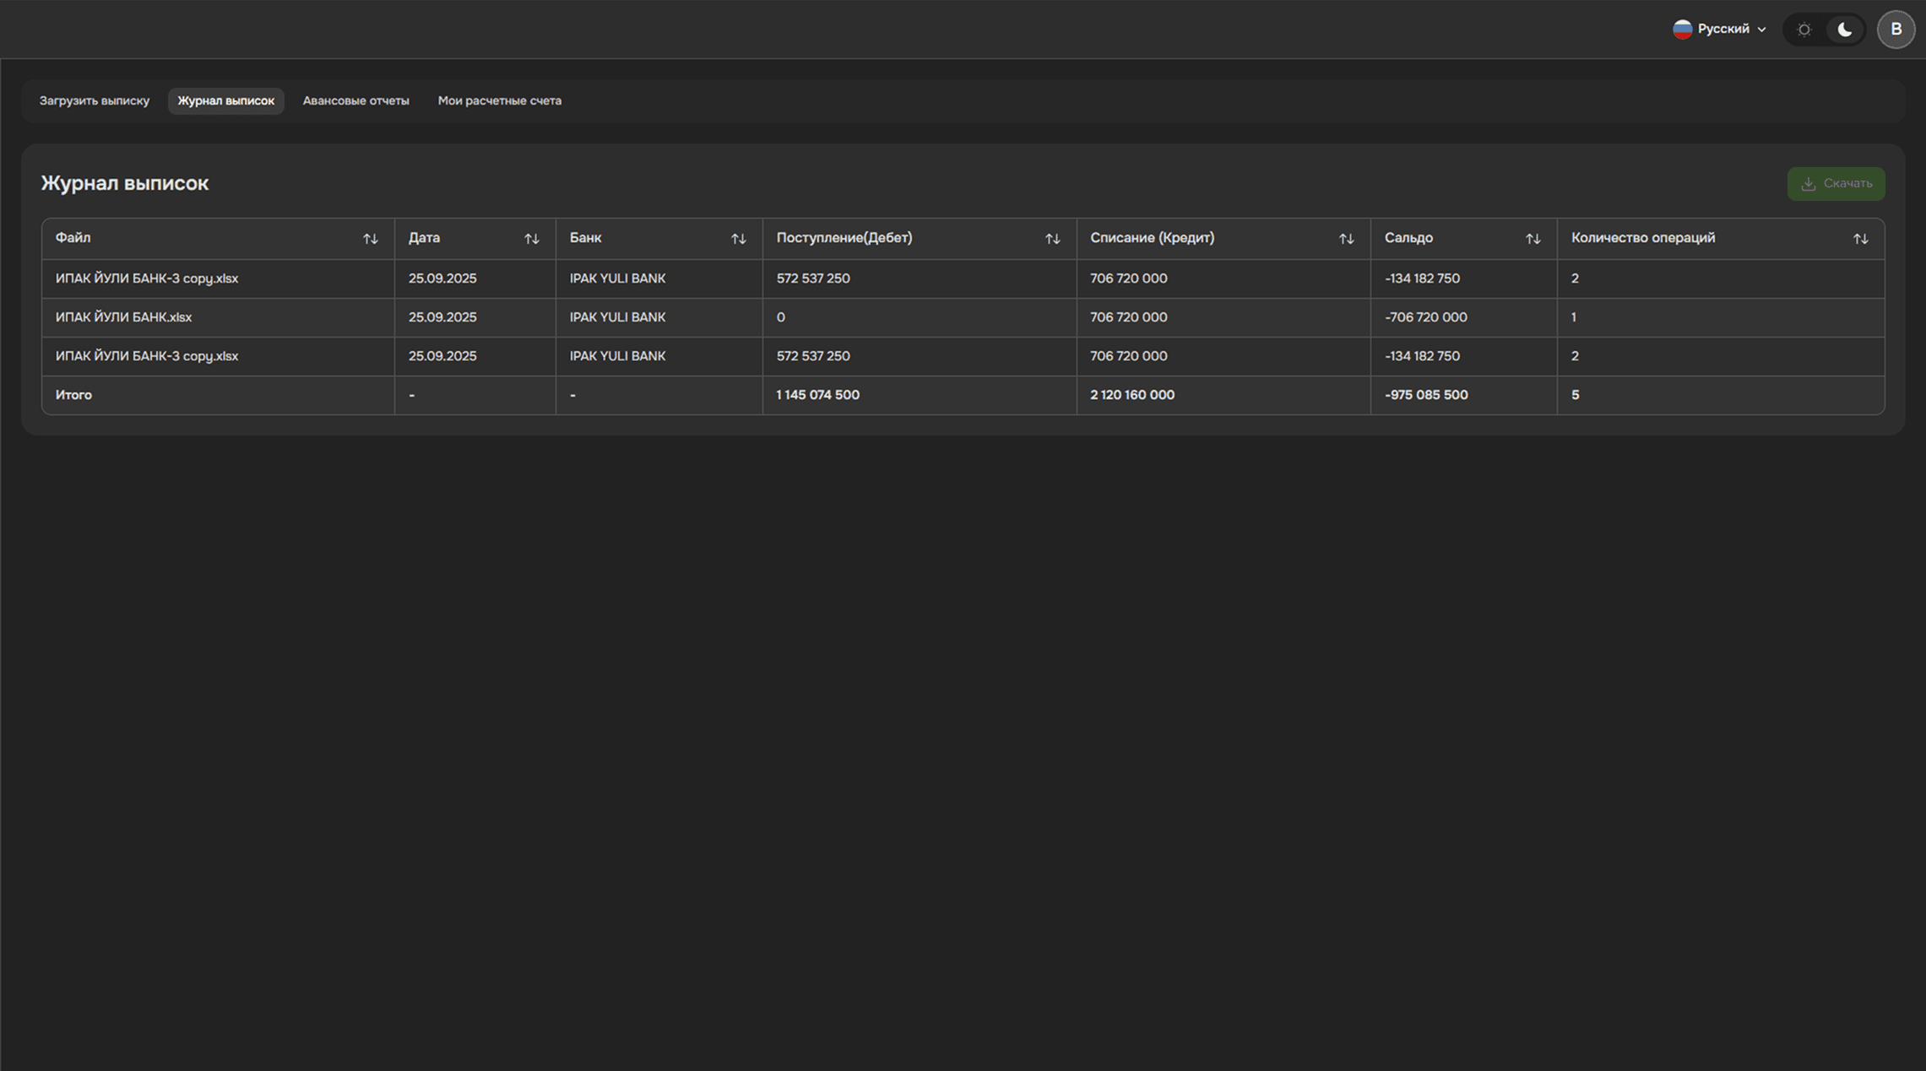Open Загрузить выписку tab
This screenshot has width=1926, height=1071.
tap(95, 100)
